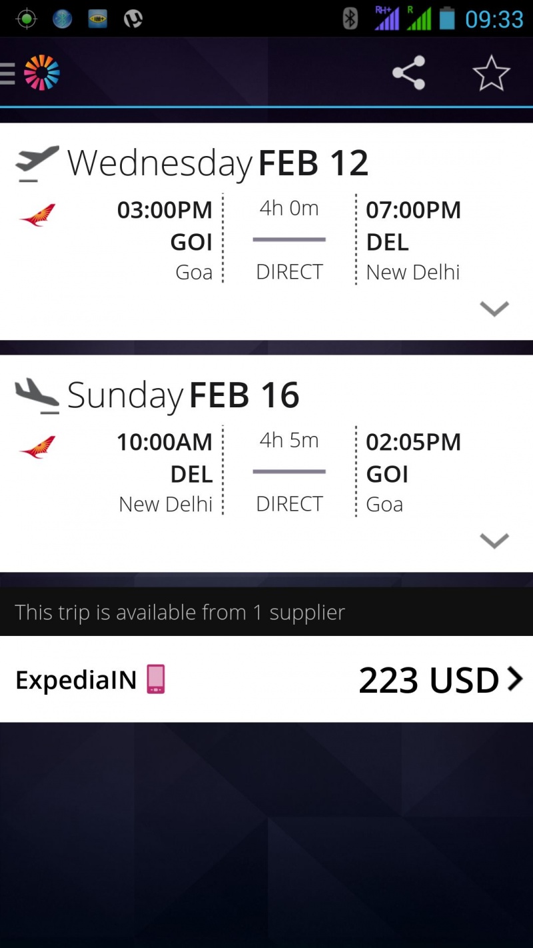Select the 223 USD price
Viewport: 533px width, 948px height.
(x=428, y=680)
